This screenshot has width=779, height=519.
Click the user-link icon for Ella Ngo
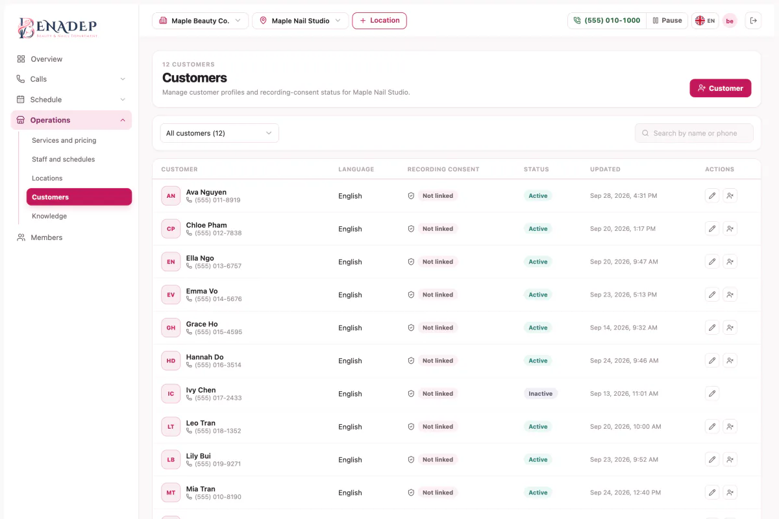[x=730, y=261]
